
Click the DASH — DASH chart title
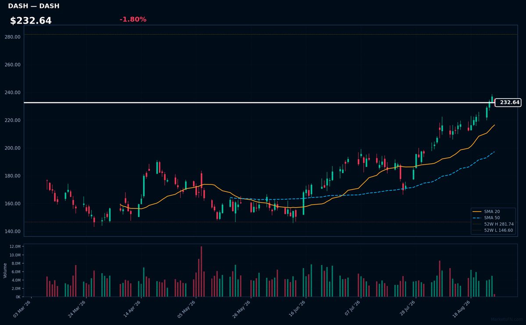click(x=34, y=6)
